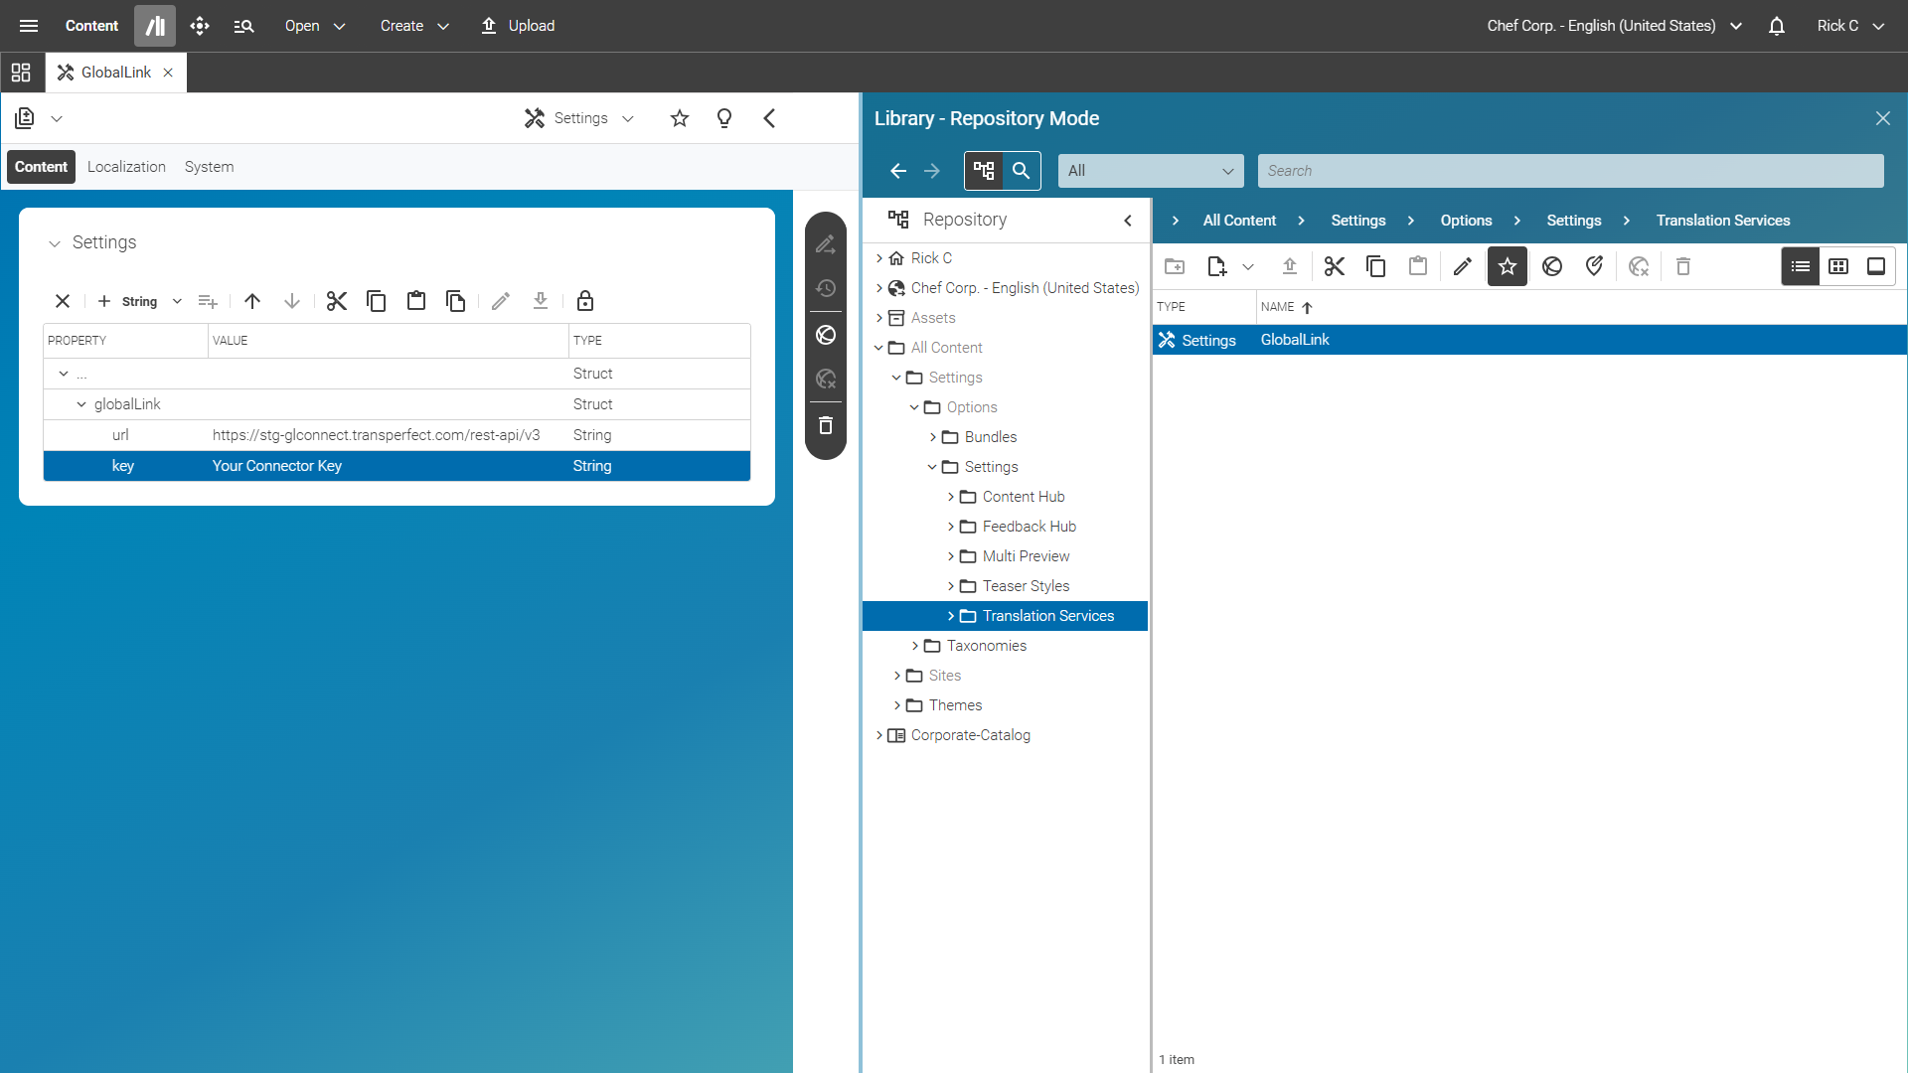Click the publish globe icon in side toolbar
The width and height of the screenshot is (1908, 1073).
(826, 335)
